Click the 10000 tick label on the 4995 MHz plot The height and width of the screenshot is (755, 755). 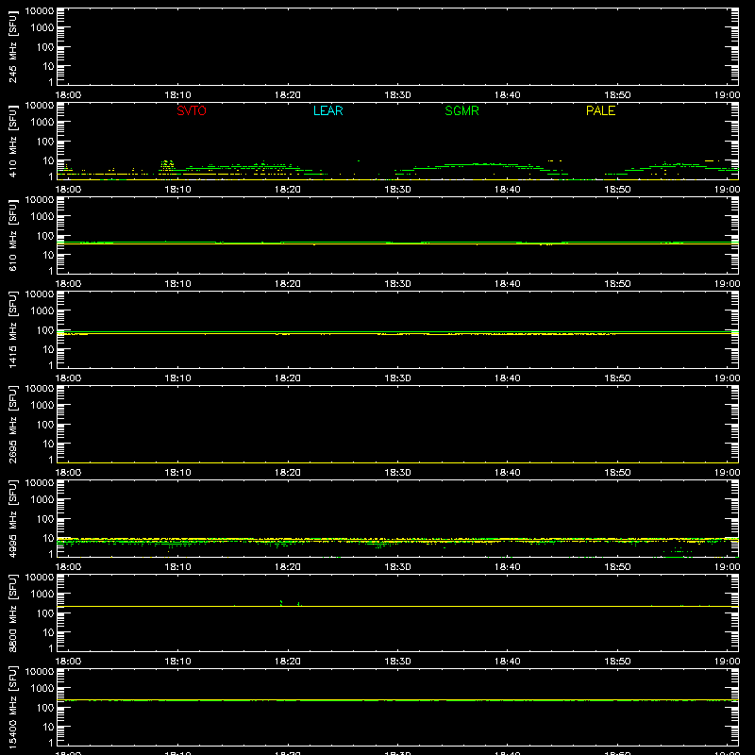pyautogui.click(x=40, y=483)
